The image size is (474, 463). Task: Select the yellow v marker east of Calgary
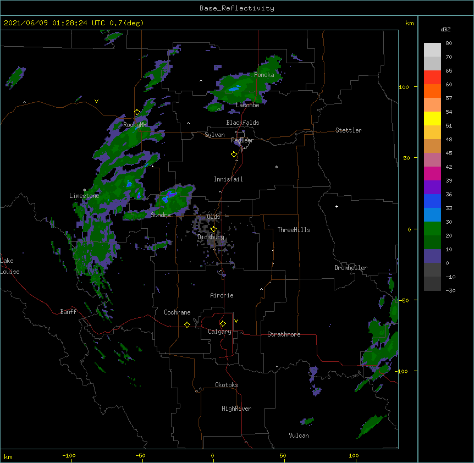(x=236, y=321)
